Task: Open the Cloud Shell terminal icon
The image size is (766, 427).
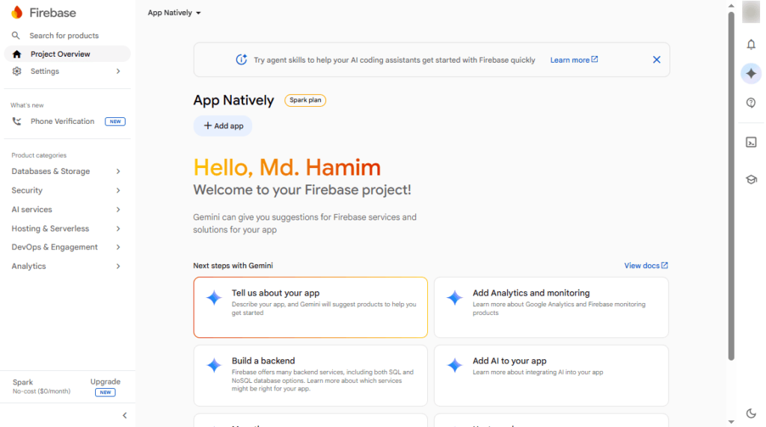Action: point(751,143)
